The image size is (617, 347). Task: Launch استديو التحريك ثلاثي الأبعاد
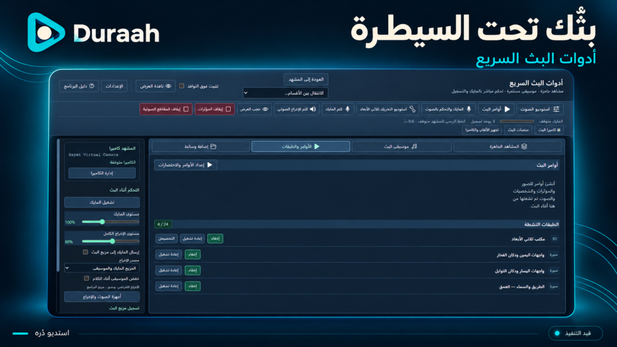pos(387,109)
